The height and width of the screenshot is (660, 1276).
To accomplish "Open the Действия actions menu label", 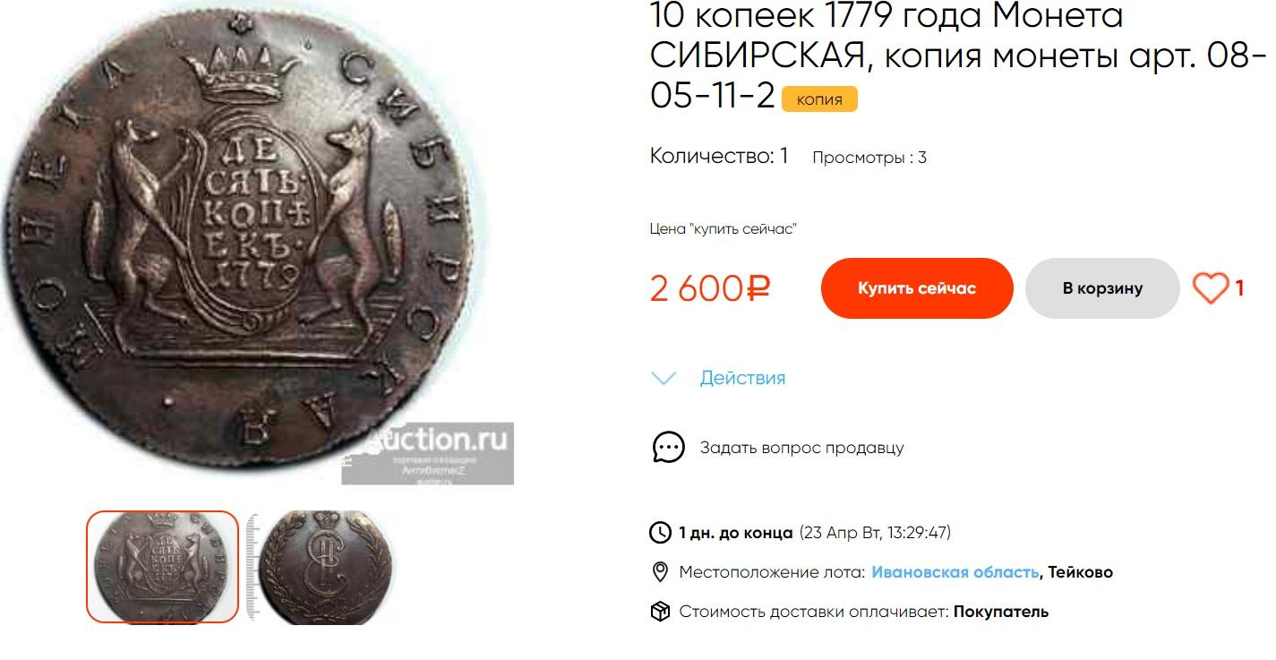I will tap(742, 378).
